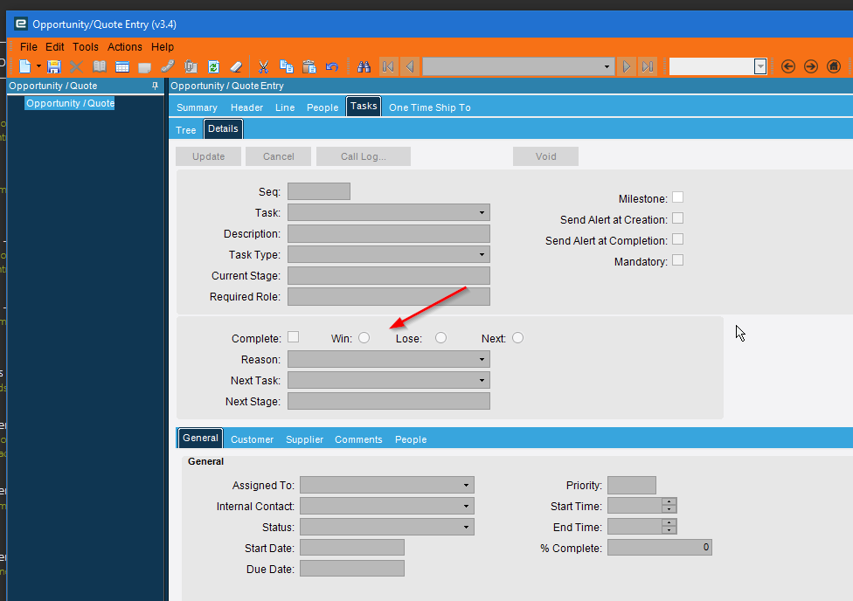
Task: Click the memo note toolbar icon
Action: tap(145, 66)
